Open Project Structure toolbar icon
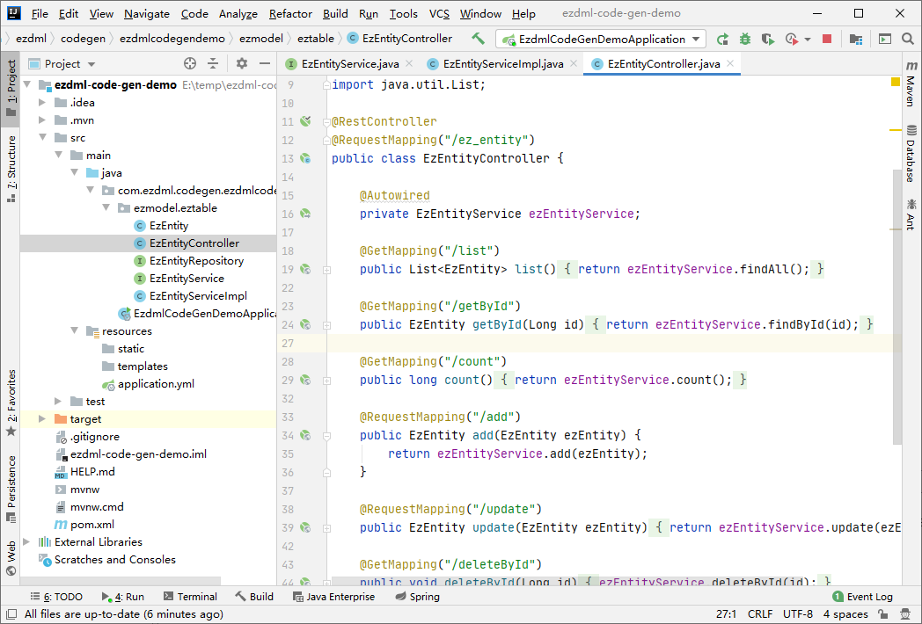The width and height of the screenshot is (922, 624). click(x=855, y=40)
